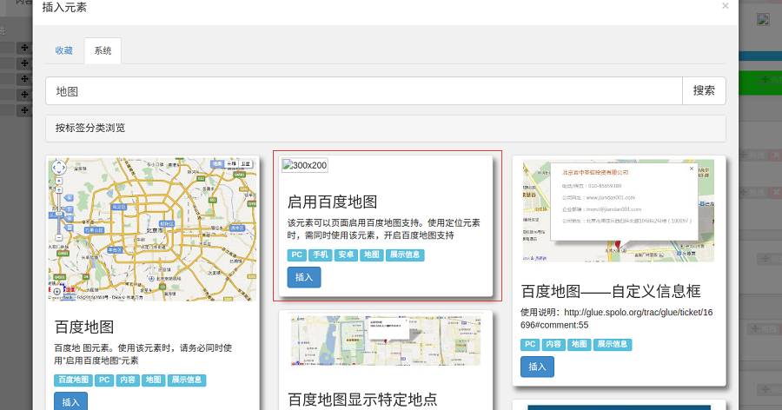The image size is (782, 410).
Task: Insert the 启用百度地图 element
Action: click(304, 277)
